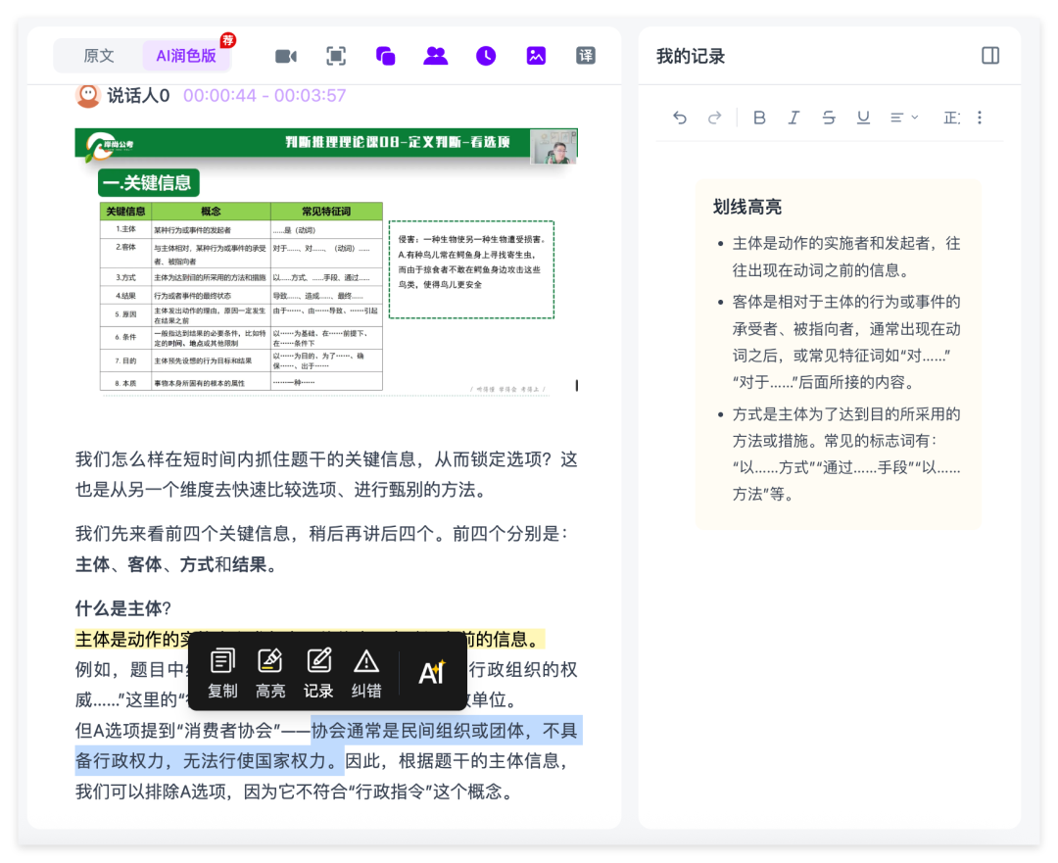Viewport: 1058px width, 863px height.
Task: Toggle the side panel layout icon
Action: tap(989, 56)
